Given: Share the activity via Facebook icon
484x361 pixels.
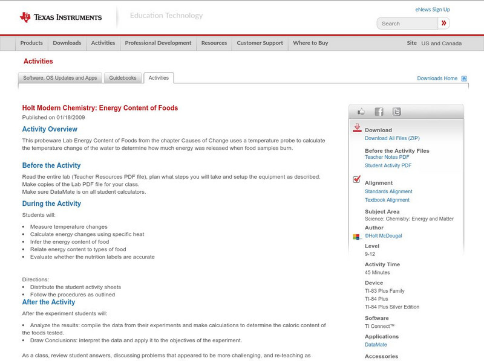Looking at the screenshot, I should (x=379, y=112).
